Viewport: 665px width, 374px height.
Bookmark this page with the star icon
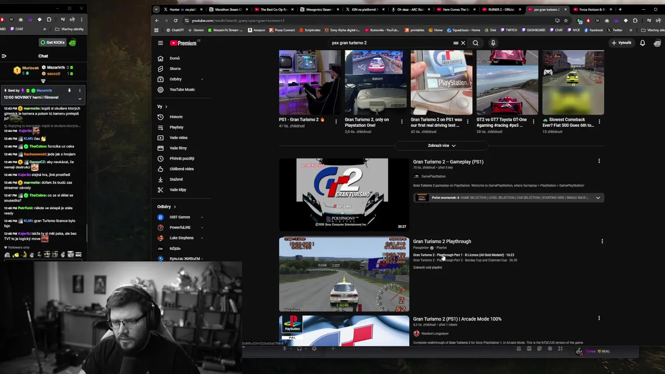(566, 20)
